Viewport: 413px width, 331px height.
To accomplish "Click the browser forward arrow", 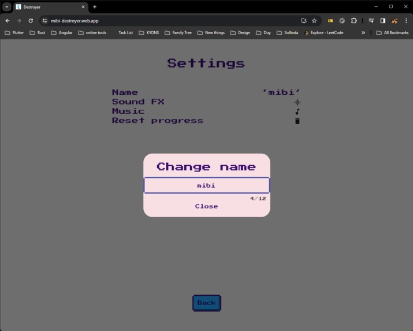I will click(x=19, y=21).
